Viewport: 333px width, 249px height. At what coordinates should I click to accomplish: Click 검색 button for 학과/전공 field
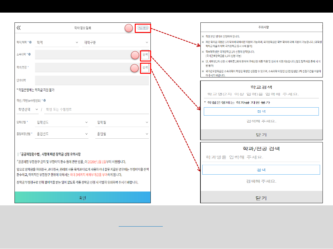coord(145,67)
